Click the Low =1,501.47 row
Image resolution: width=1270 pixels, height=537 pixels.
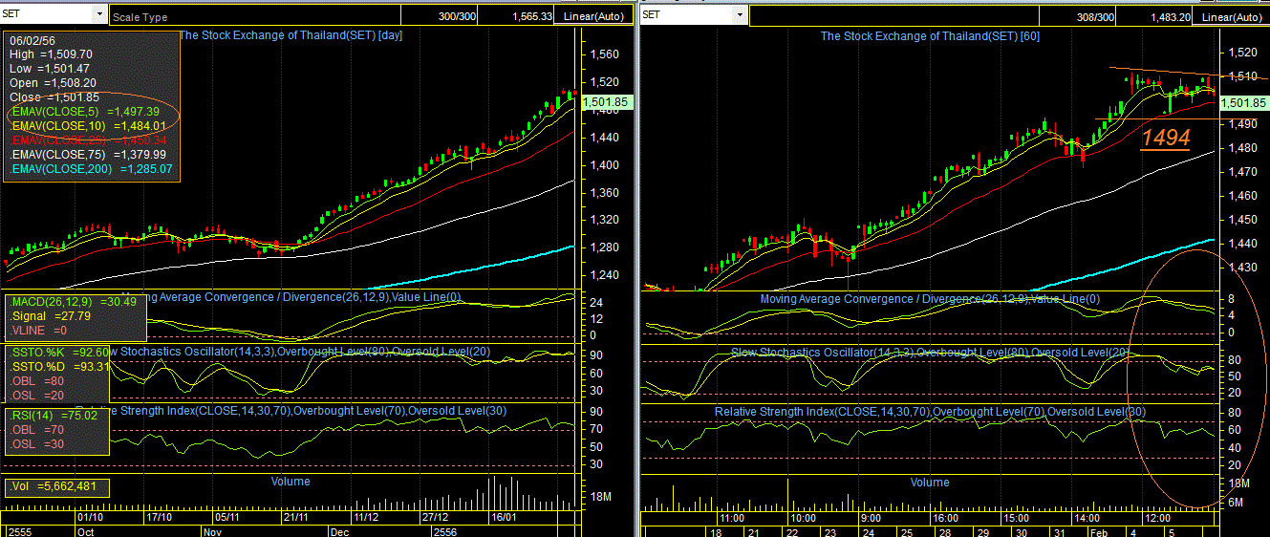tap(50, 69)
